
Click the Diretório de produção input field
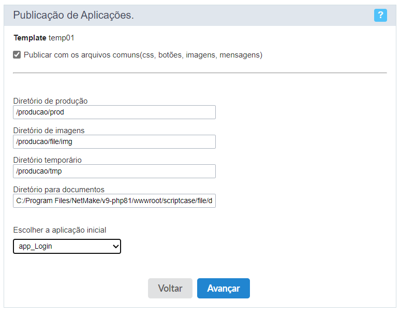tap(114, 112)
